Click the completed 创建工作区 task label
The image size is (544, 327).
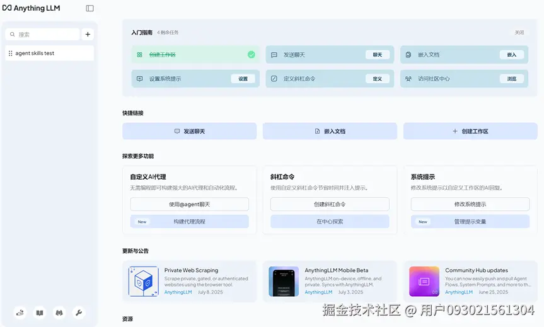pos(163,55)
